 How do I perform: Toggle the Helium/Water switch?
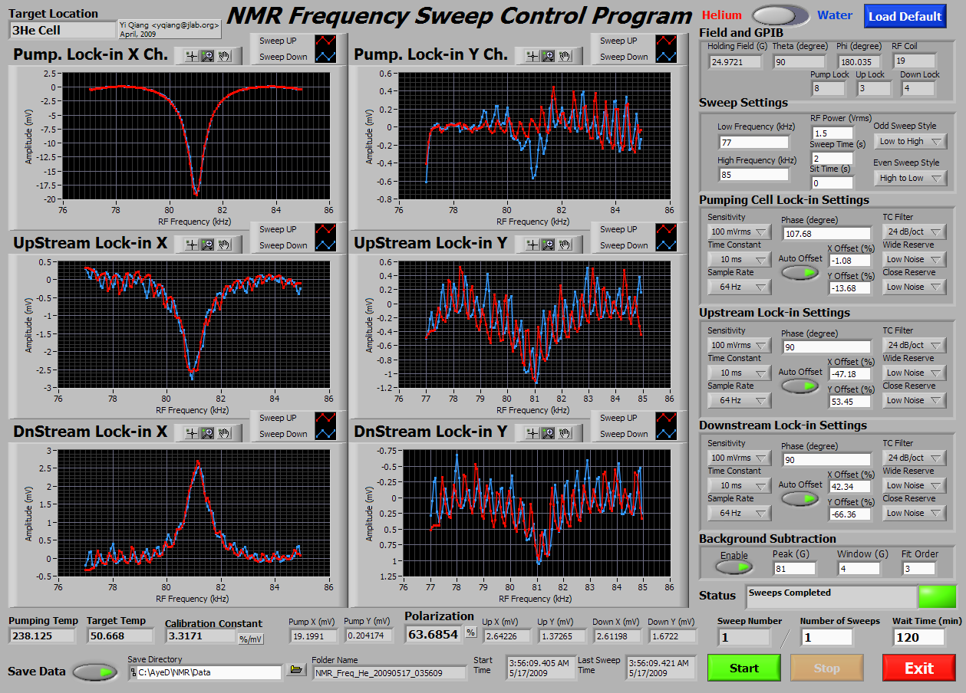[x=780, y=15]
